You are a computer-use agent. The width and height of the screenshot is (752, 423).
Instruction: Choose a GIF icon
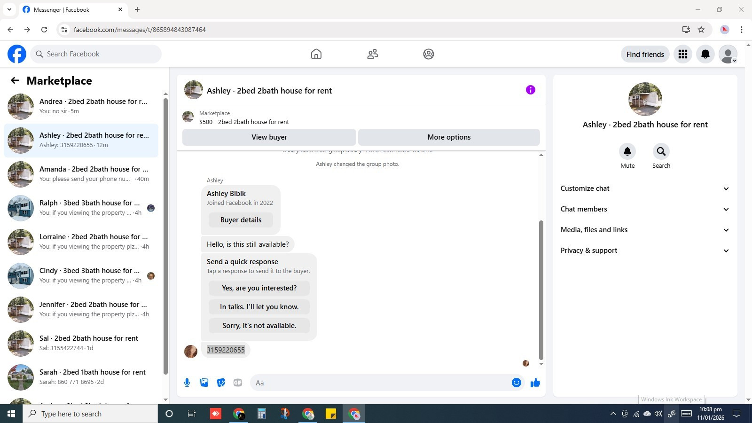(x=238, y=383)
